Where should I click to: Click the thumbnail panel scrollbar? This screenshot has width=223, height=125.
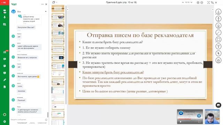point(66,55)
